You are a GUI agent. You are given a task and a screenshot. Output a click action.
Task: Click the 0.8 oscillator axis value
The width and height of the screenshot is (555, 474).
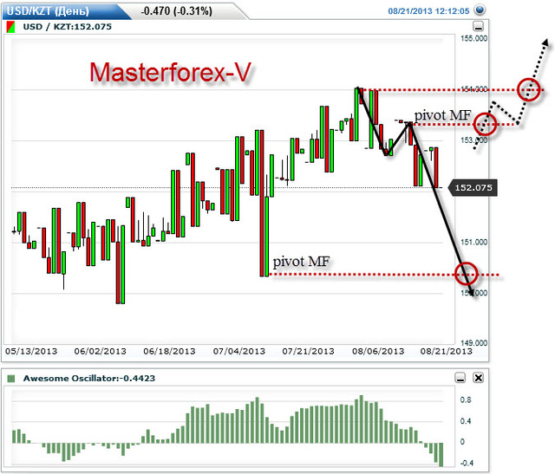(x=466, y=399)
